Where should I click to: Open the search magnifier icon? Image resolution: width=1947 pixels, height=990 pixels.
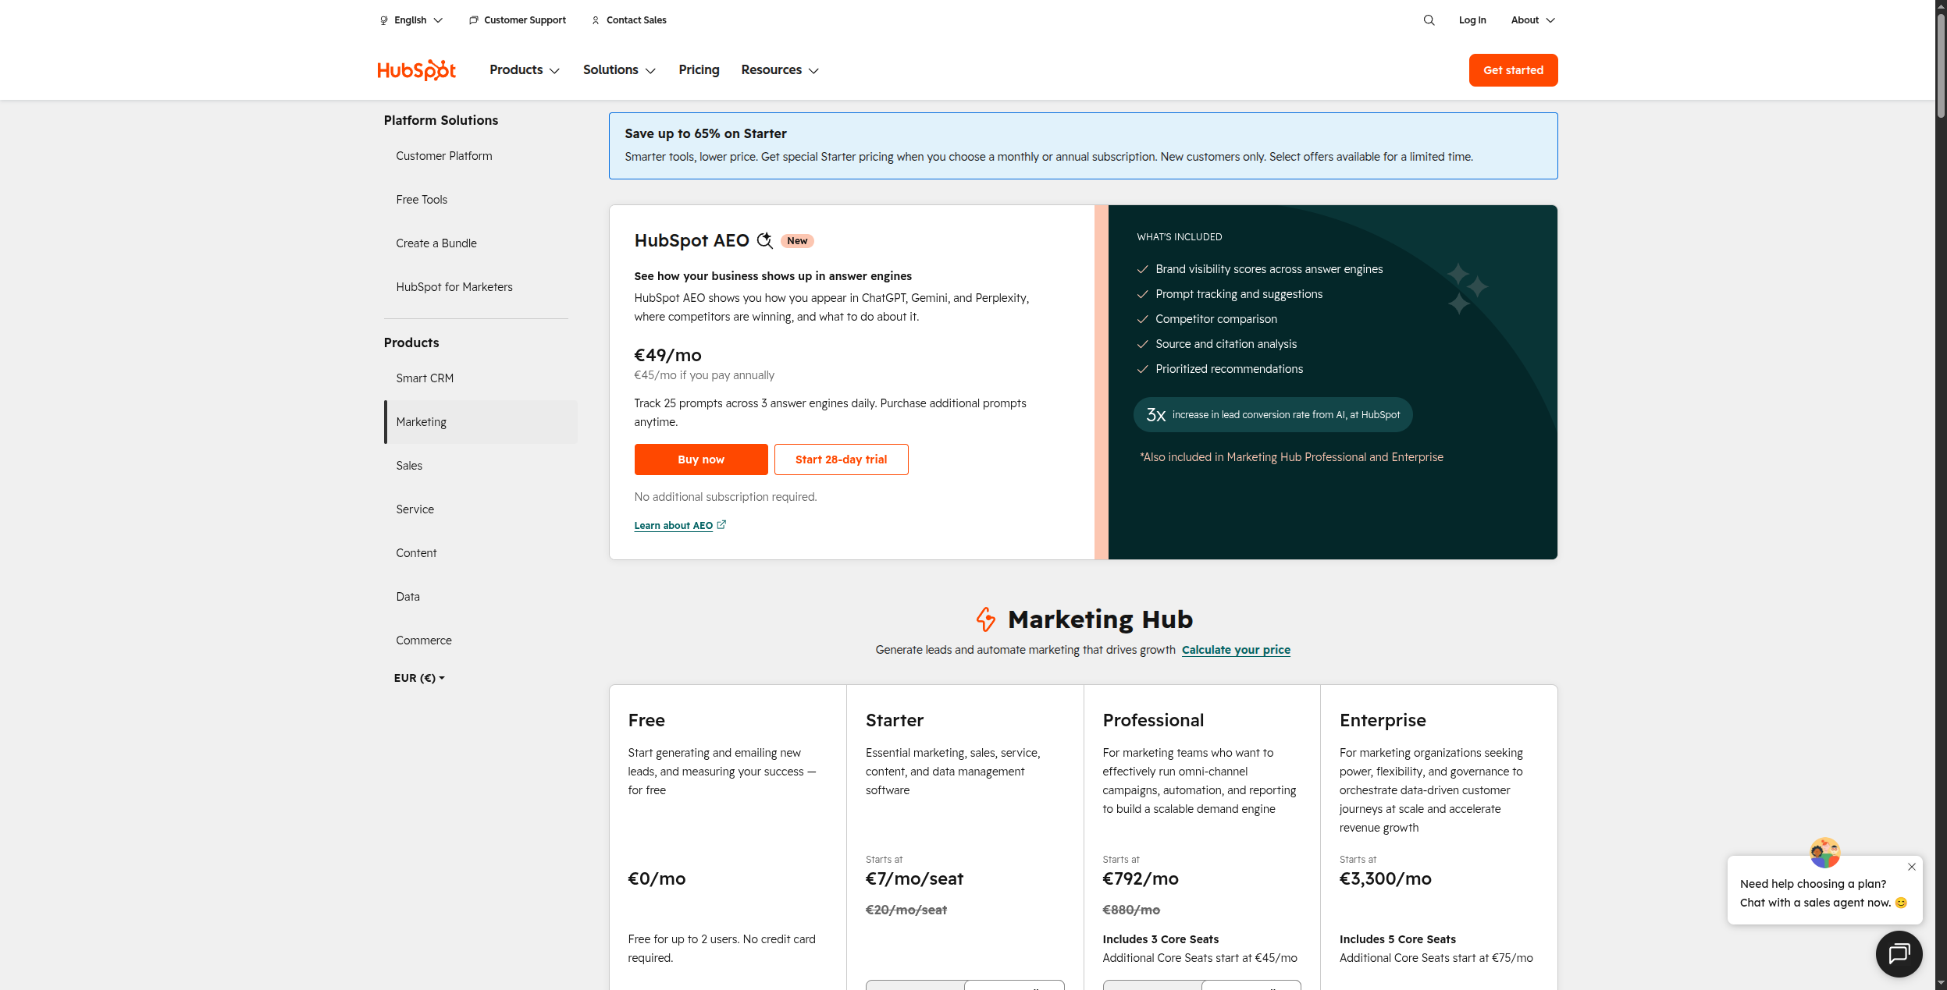pos(1429,20)
